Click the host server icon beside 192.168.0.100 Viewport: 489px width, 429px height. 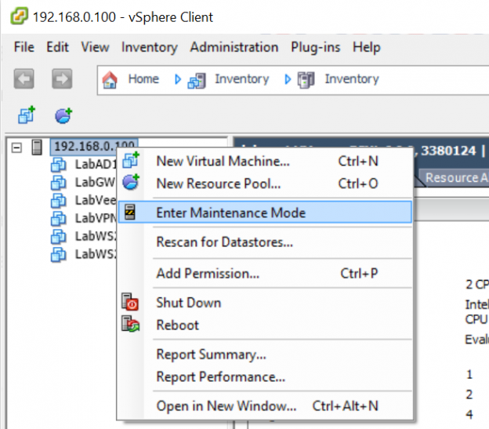click(x=37, y=147)
